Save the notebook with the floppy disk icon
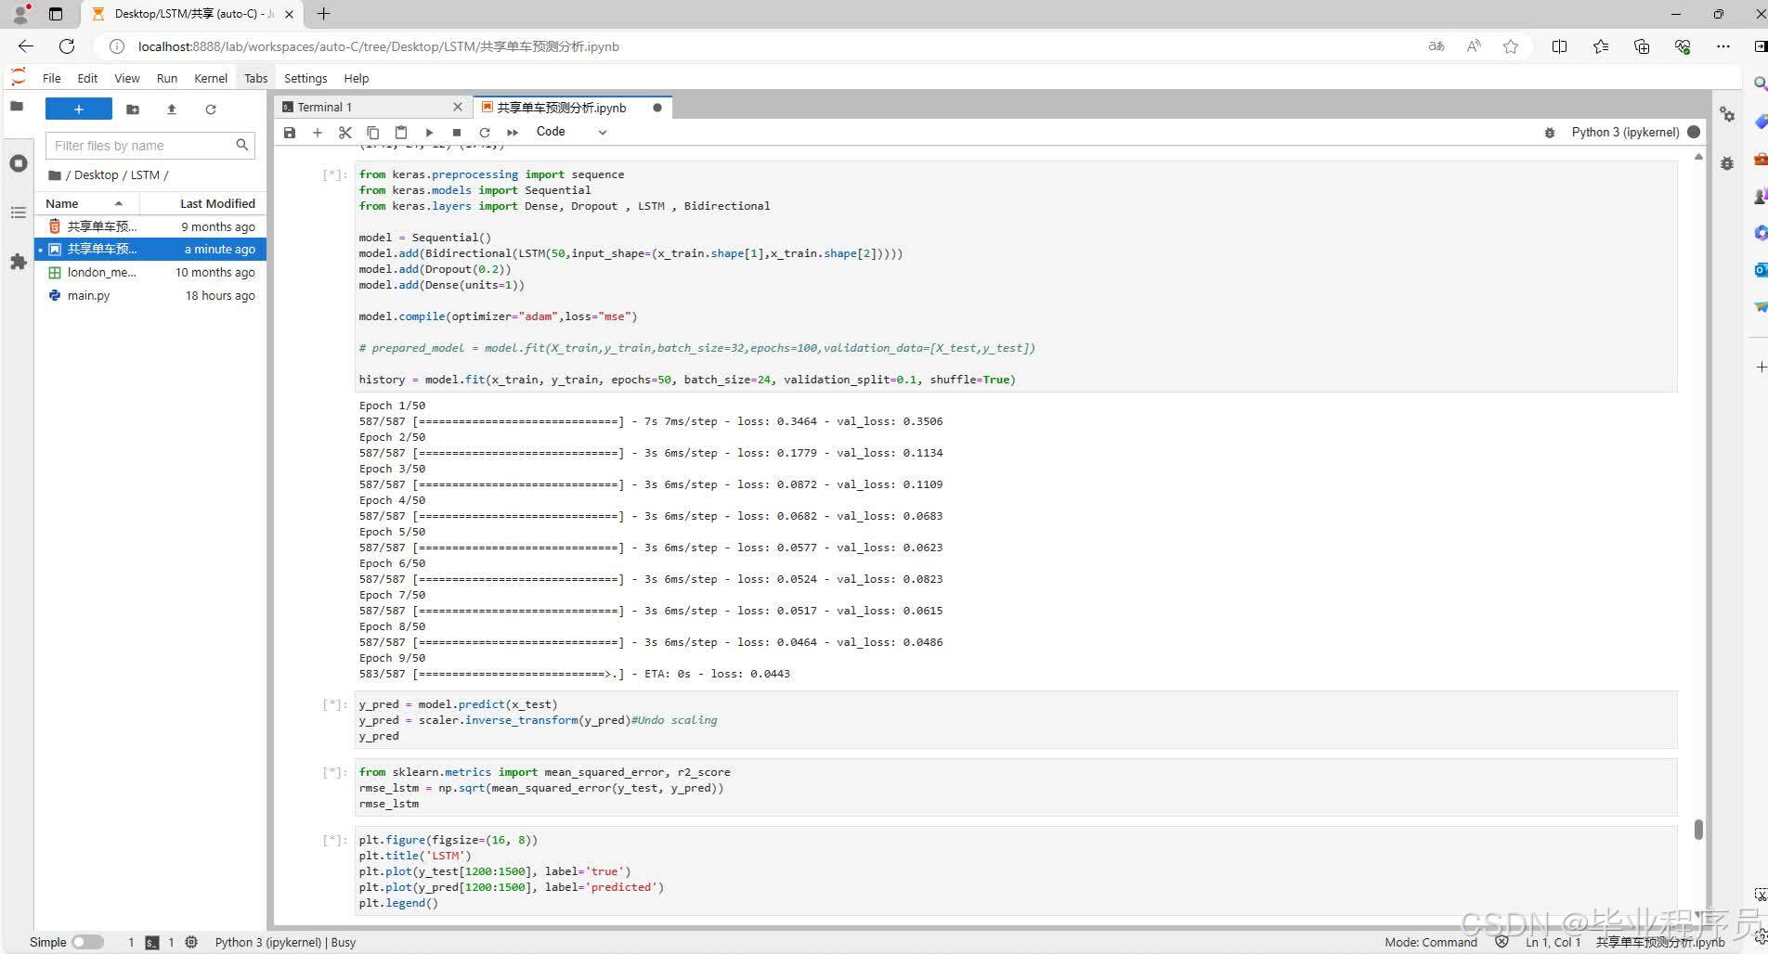The width and height of the screenshot is (1768, 954). [x=290, y=133]
